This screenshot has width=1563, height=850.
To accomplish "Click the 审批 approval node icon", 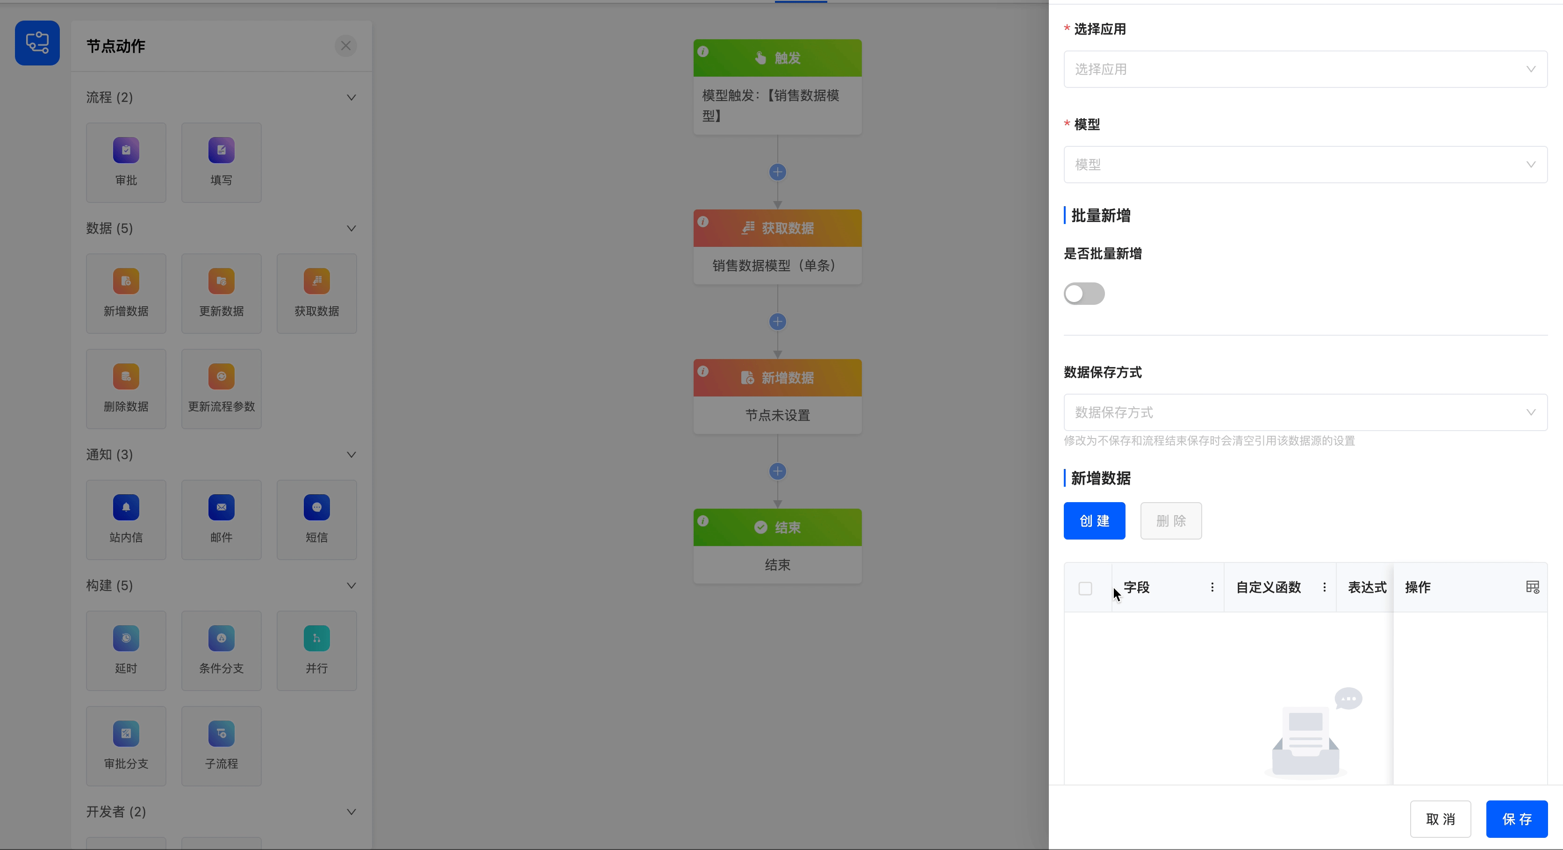I will 126,151.
